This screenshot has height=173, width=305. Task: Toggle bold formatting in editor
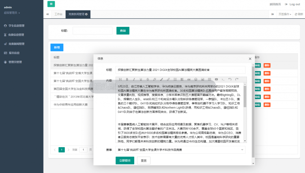(x=127, y=79)
